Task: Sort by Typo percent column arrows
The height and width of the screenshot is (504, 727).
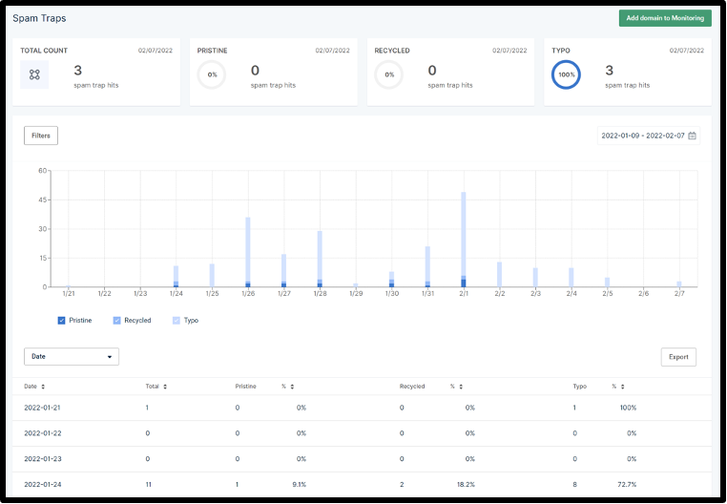Action: click(623, 387)
